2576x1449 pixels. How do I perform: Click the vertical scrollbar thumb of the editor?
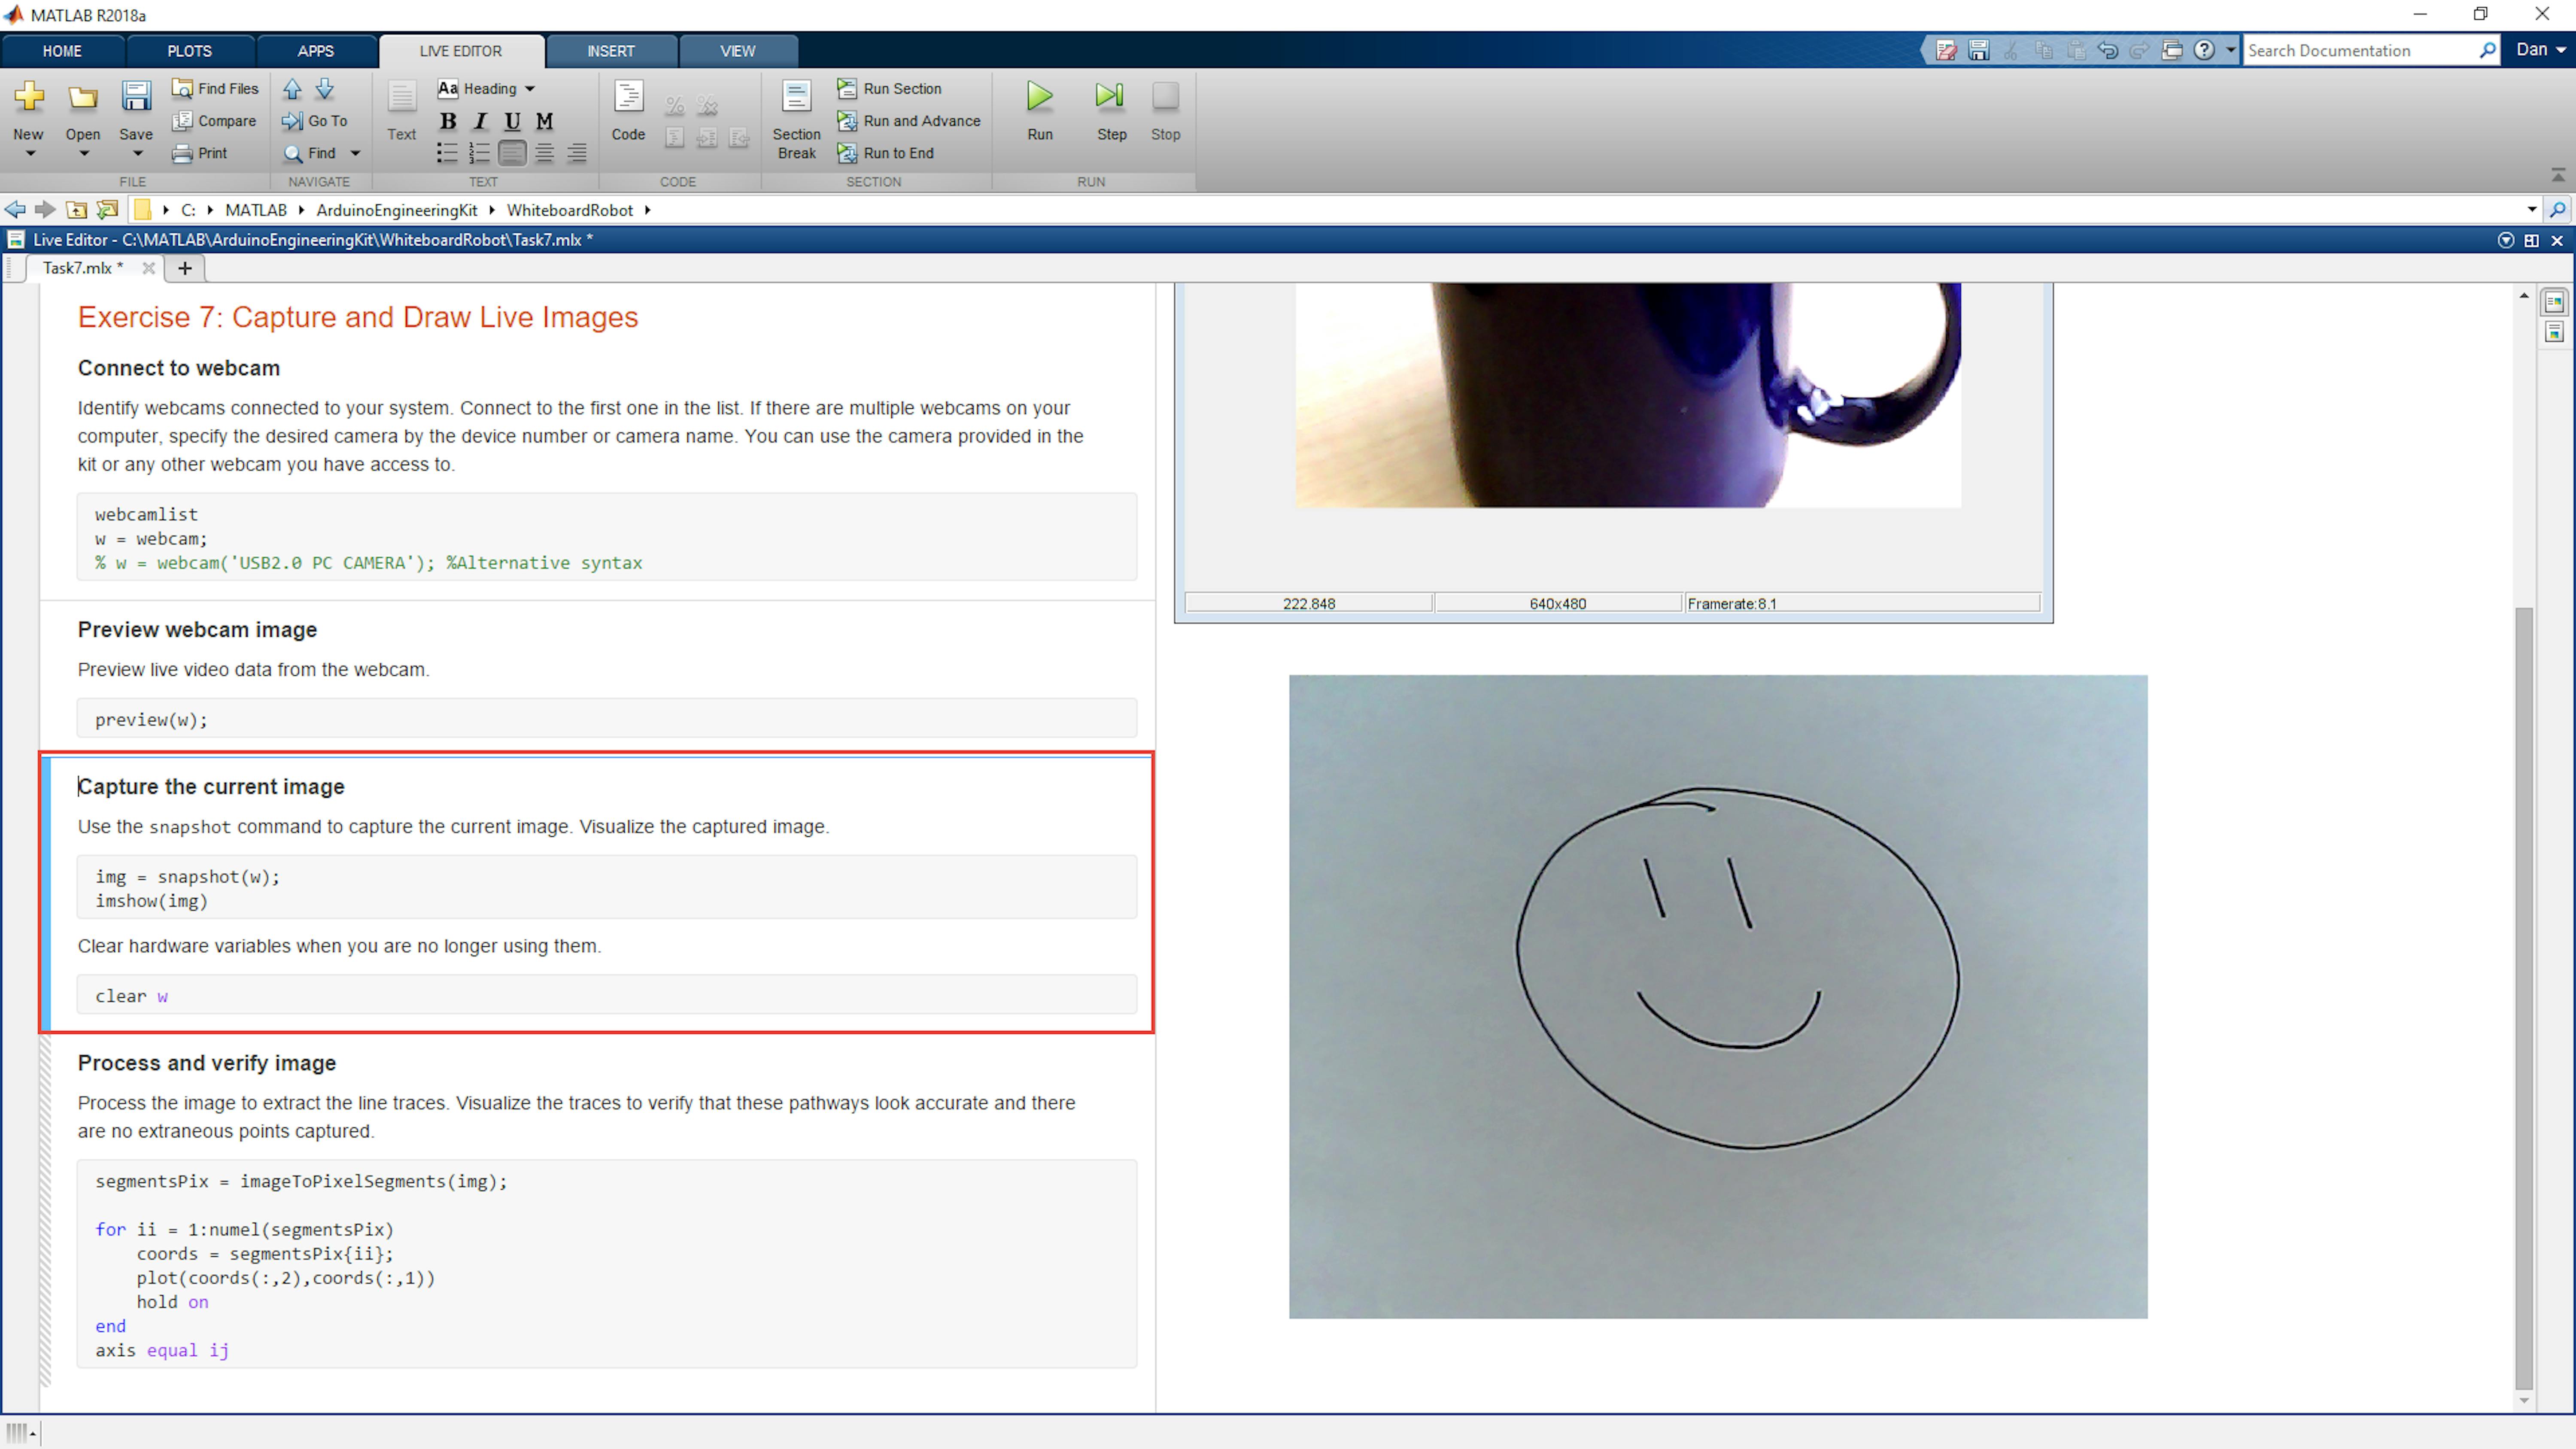pos(2524,999)
